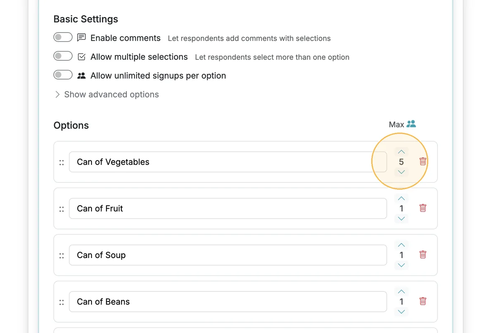Toggle Enable comments switch
Image resolution: width=499 pixels, height=333 pixels.
pos(63,37)
